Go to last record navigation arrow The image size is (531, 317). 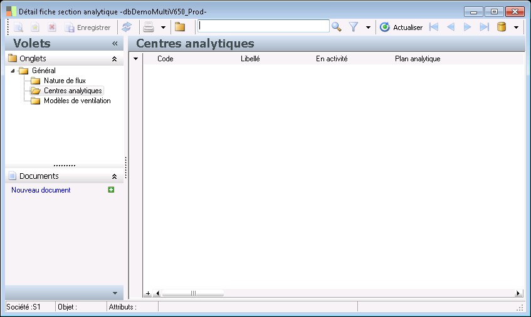(x=484, y=27)
